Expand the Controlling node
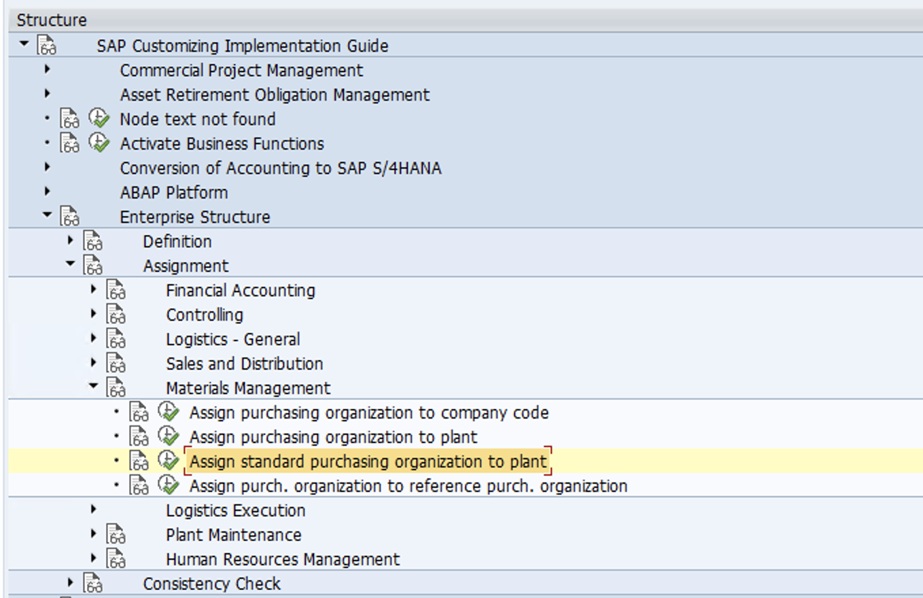 (94, 313)
